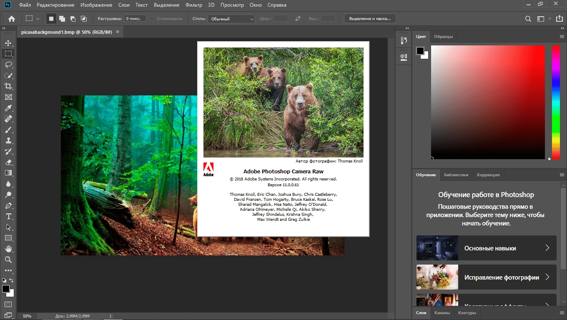Toggle the Сглаживание checkbox

tap(153, 19)
